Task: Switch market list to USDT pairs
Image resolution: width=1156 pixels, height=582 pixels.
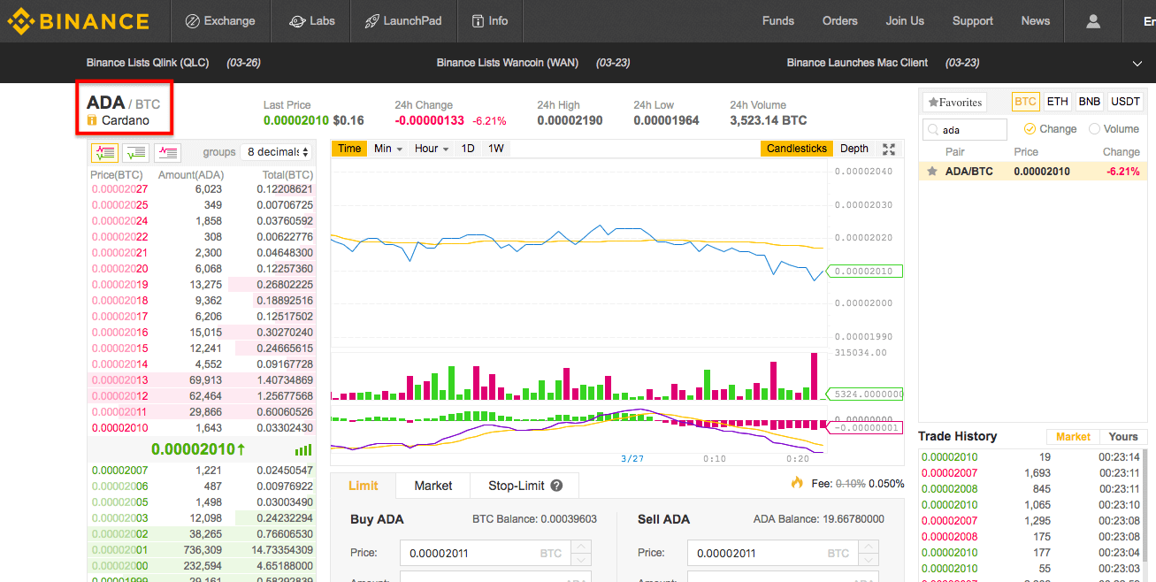Action: (1125, 102)
